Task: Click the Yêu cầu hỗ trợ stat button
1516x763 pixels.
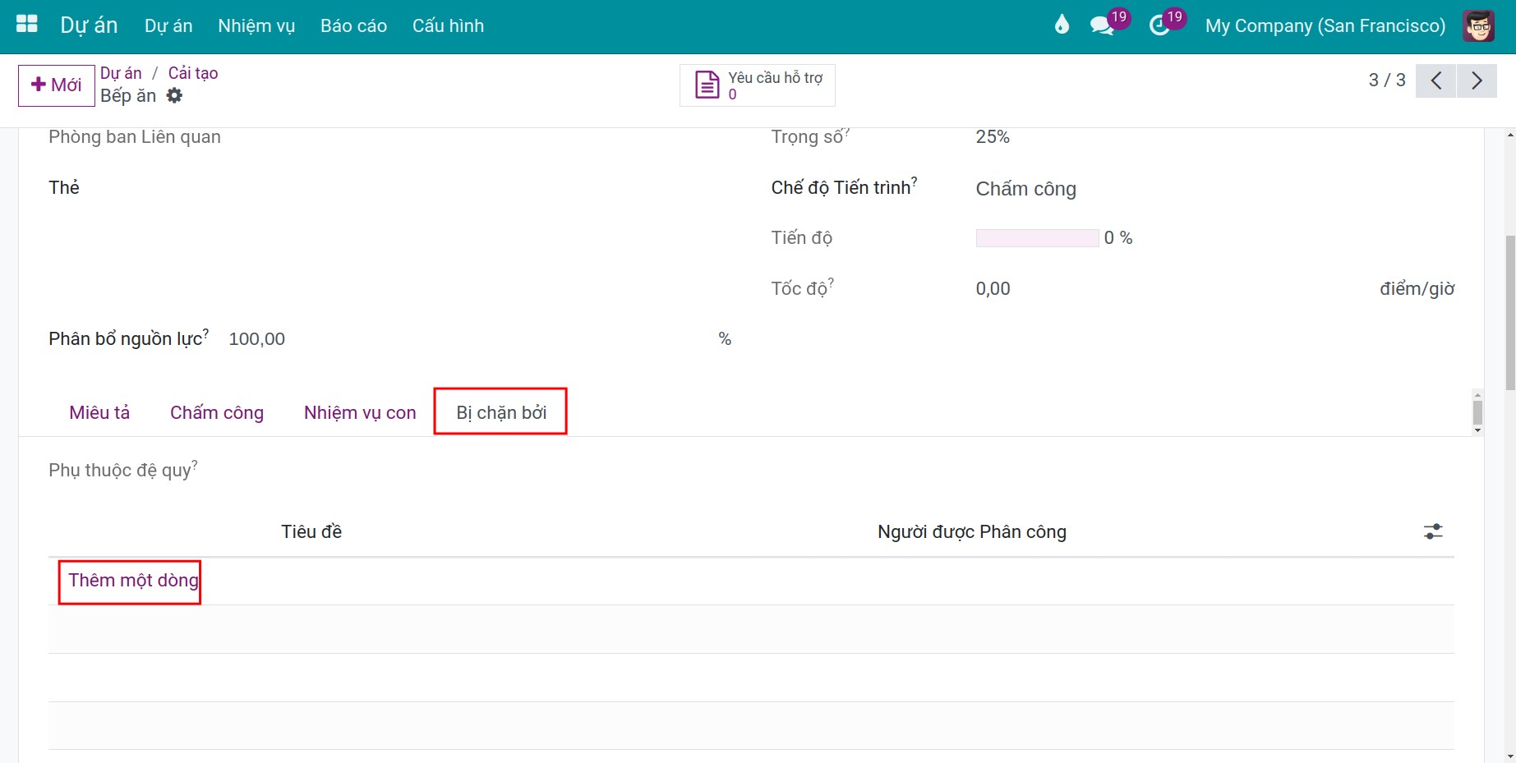Action: point(758,85)
